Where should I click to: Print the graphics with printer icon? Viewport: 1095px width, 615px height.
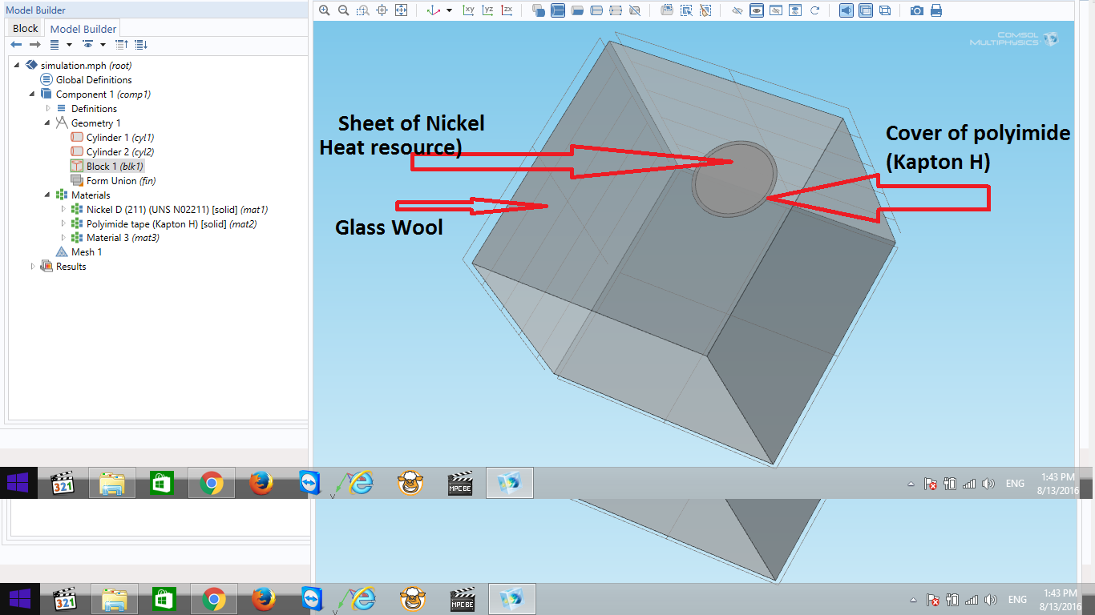coord(935,10)
